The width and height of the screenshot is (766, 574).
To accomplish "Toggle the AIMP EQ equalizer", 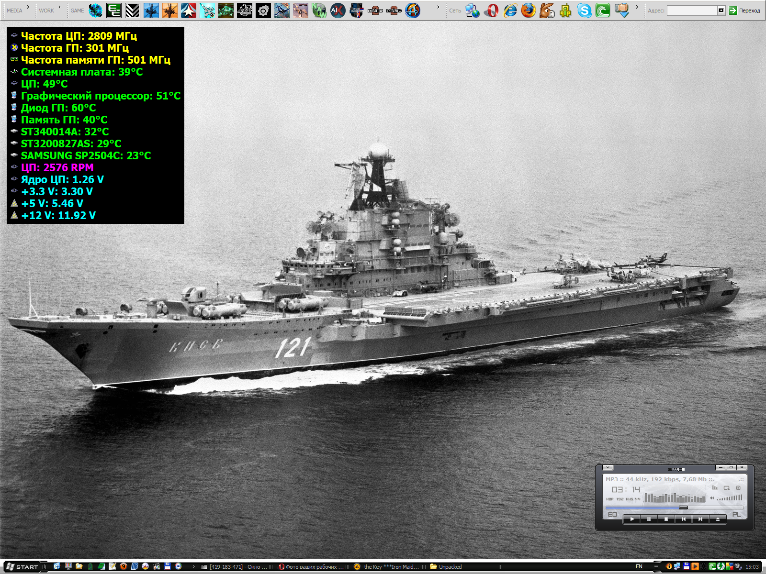I will [x=612, y=515].
